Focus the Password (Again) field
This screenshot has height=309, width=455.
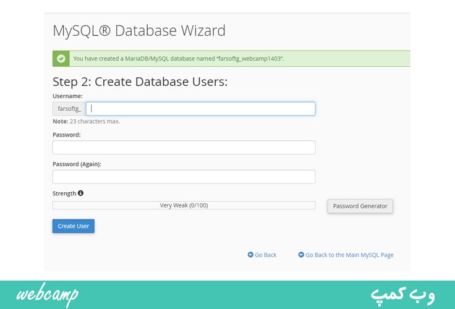184,177
